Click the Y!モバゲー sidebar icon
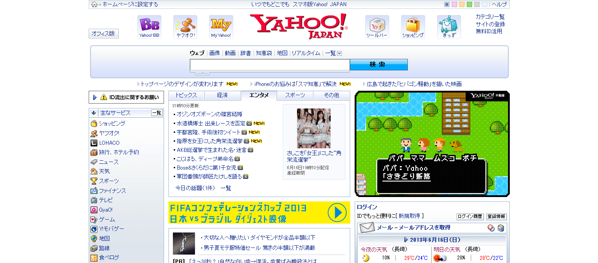Screen dimensions: 598x263 point(94,229)
